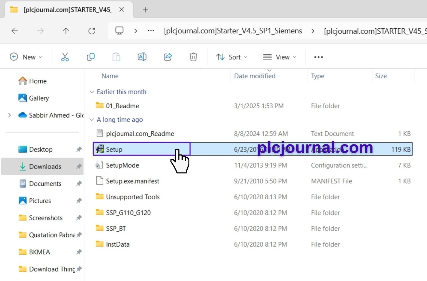This screenshot has width=427, height=281.
Task: Cut the selected Setup file
Action: pos(65,57)
